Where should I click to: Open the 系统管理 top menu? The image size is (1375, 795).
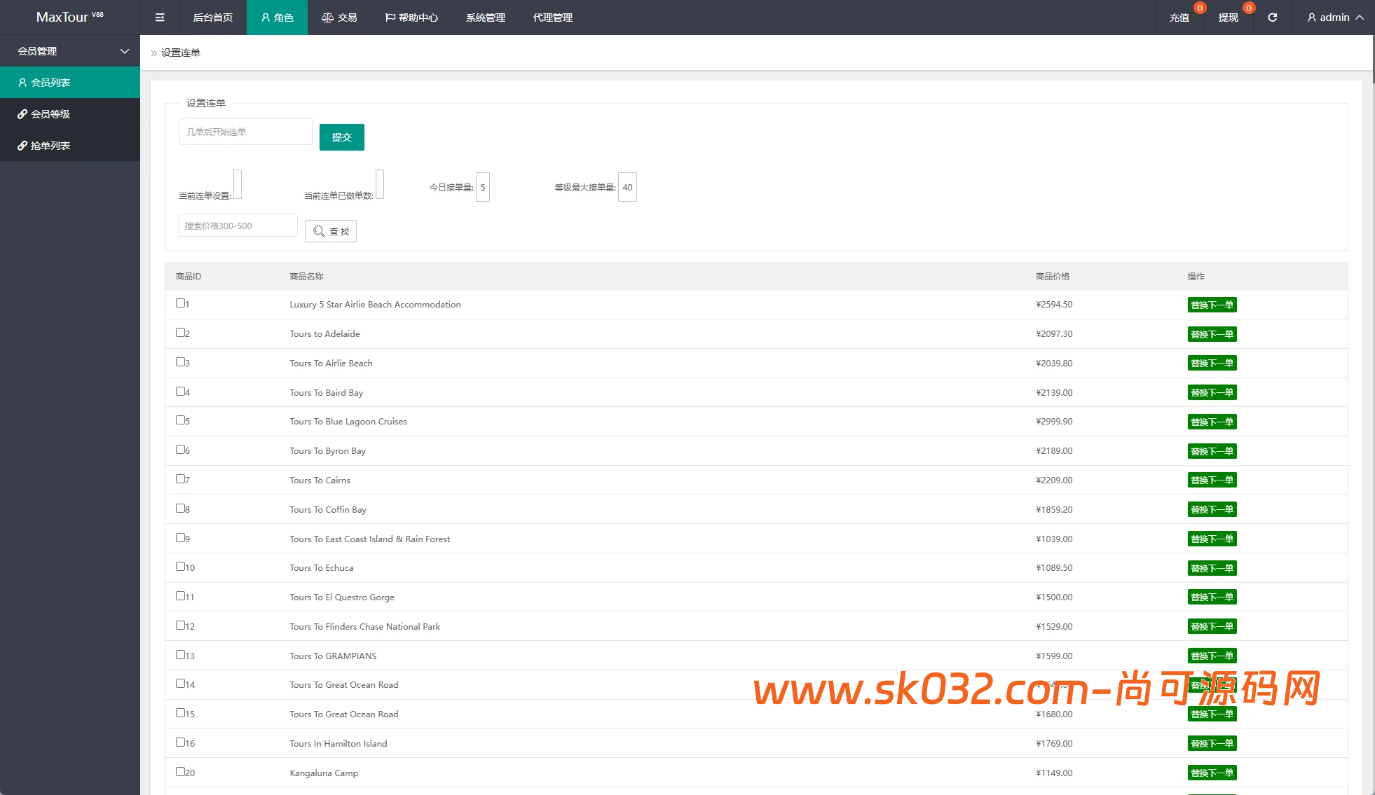485,18
